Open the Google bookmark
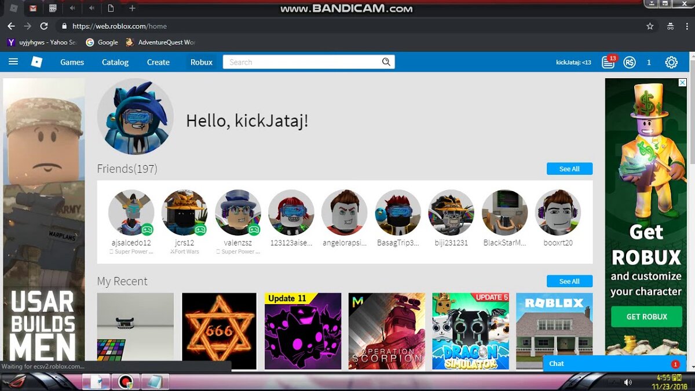Image resolution: width=695 pixels, height=391 pixels. [x=102, y=42]
